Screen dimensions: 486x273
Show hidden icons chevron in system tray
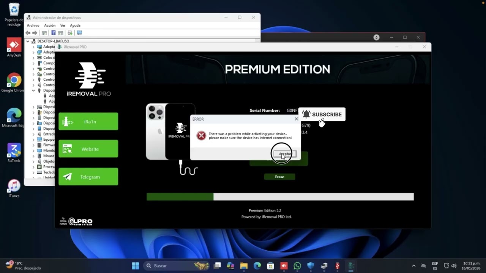coord(413,266)
